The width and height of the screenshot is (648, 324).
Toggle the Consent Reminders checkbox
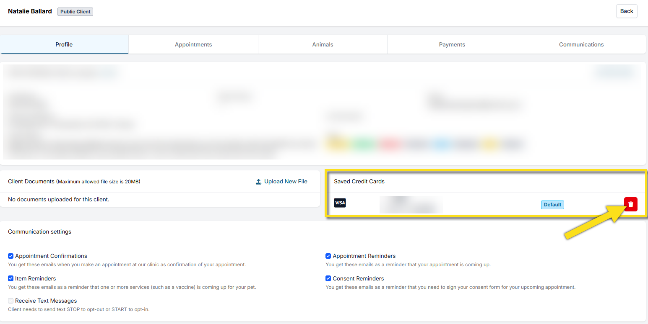[328, 278]
